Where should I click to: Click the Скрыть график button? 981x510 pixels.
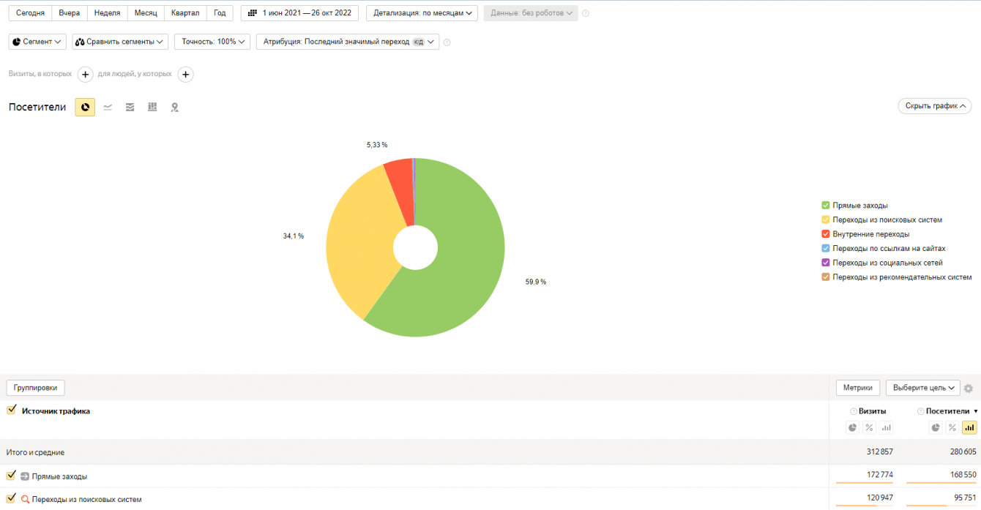click(935, 106)
